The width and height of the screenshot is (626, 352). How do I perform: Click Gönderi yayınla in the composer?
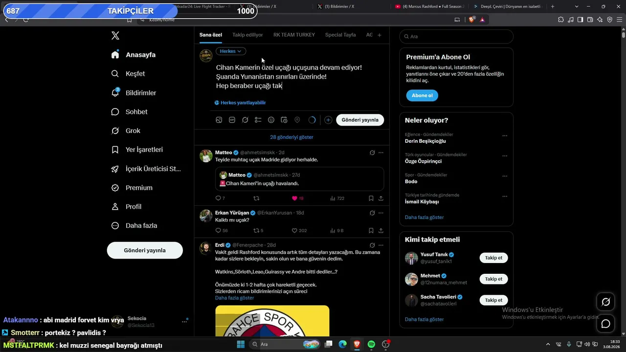point(360,120)
